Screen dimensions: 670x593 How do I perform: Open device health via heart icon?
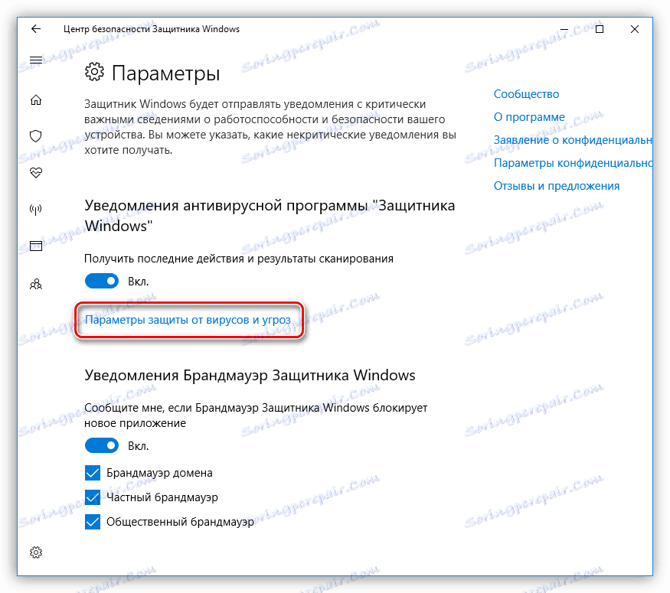coord(35,173)
